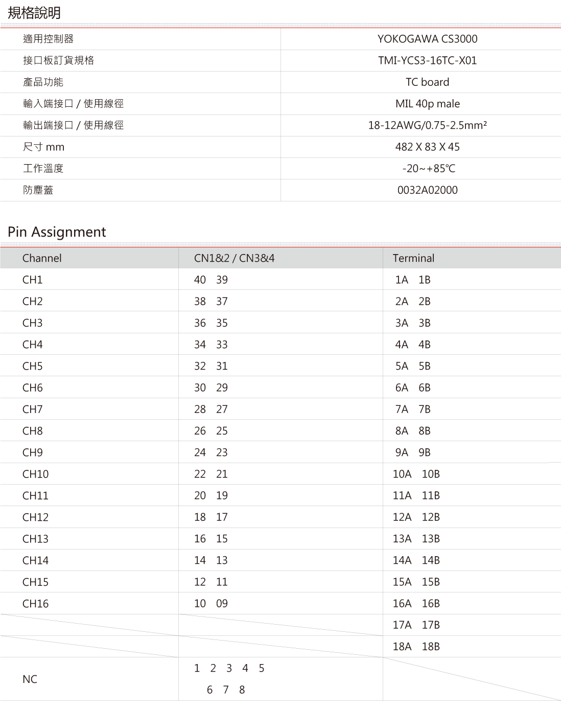
Task: Click the 38 37 pin cell
Action: click(211, 301)
